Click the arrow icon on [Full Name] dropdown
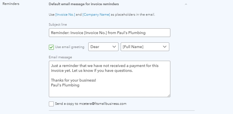 point(165,47)
